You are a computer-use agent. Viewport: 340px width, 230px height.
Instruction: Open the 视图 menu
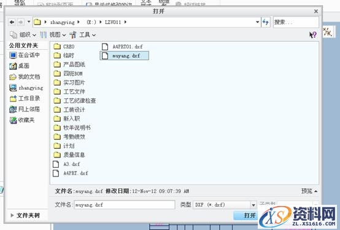53,35
